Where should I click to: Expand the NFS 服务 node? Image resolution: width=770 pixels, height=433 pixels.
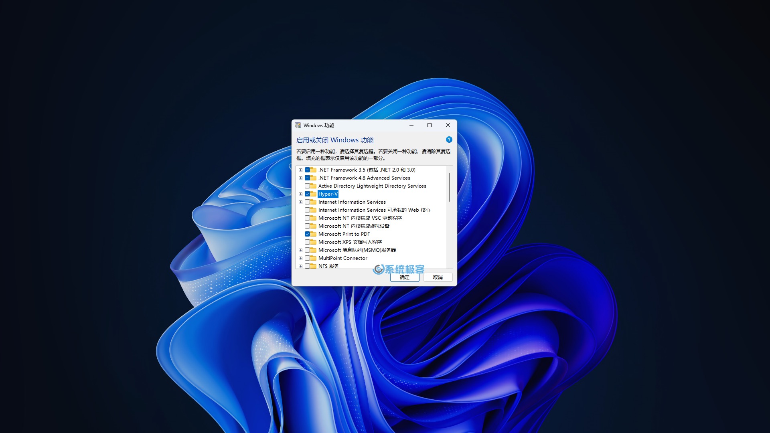click(x=300, y=266)
